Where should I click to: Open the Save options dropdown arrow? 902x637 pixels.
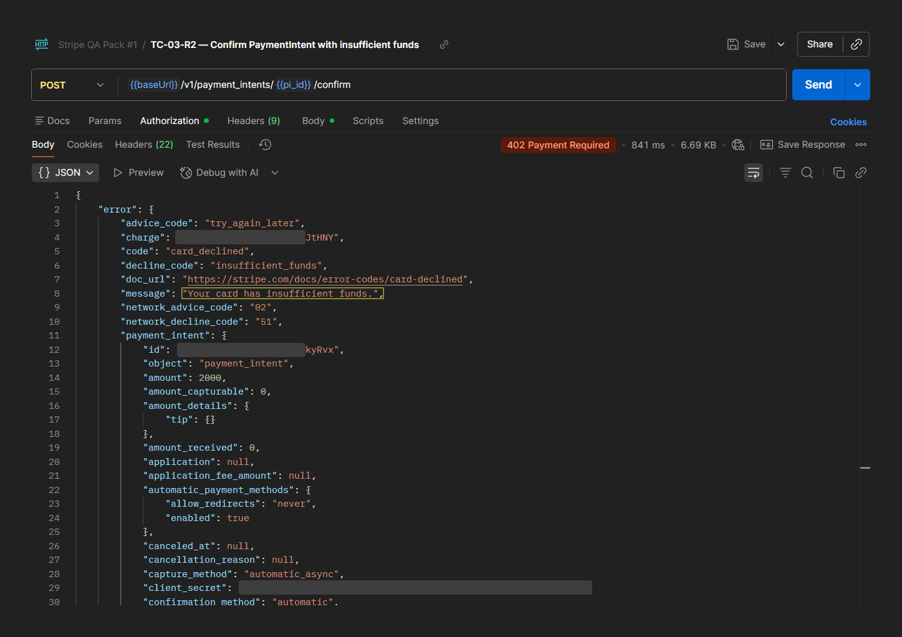781,44
